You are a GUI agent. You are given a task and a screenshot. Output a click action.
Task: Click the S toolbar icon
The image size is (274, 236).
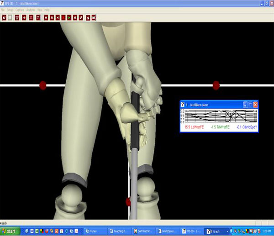click(x=88, y=18)
